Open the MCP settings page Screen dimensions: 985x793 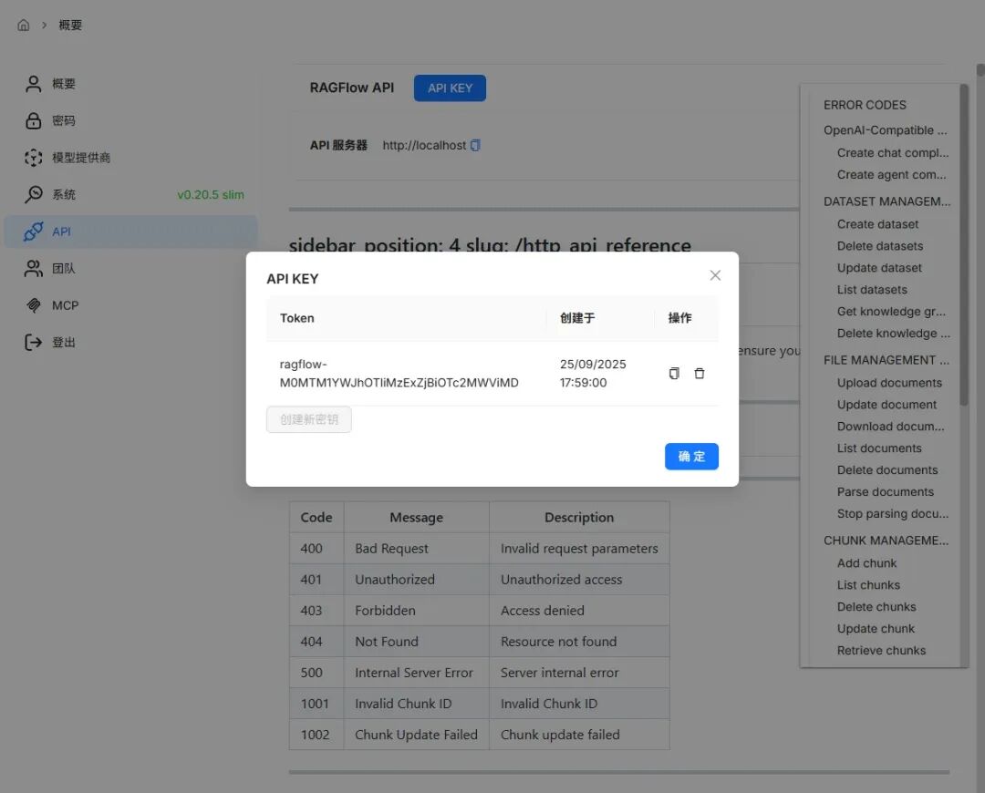[65, 305]
